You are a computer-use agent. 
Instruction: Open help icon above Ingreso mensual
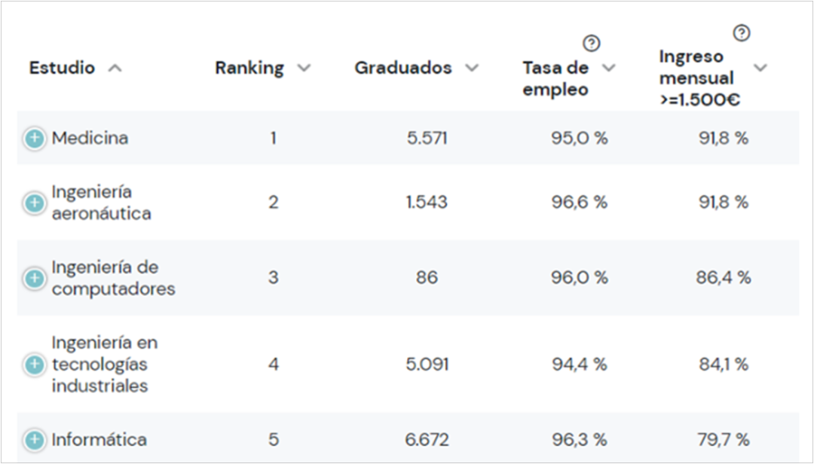pos(742,33)
